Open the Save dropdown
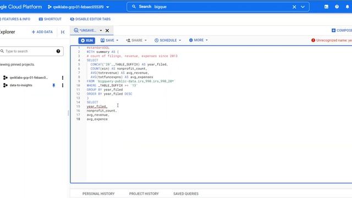Viewport: 352px width, 198px height. pos(109,40)
